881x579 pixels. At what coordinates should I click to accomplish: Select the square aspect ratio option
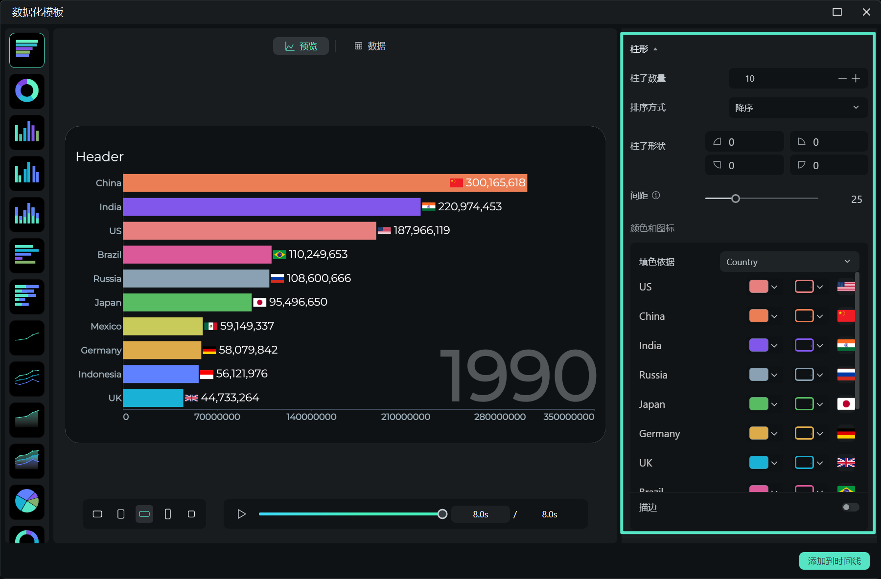point(191,514)
